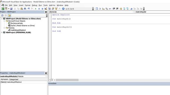Click the Copy toolbar icon

pyautogui.click(x=18, y=9)
